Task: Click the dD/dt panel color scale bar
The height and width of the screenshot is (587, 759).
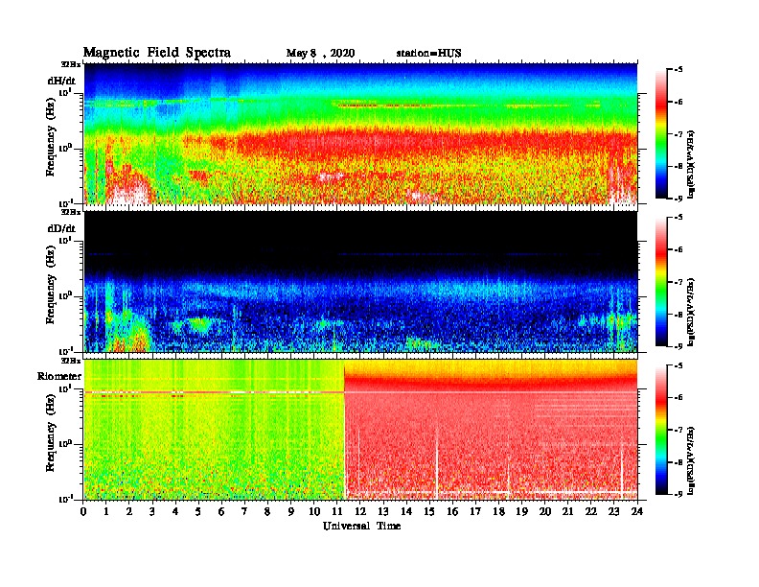Action: (660, 282)
